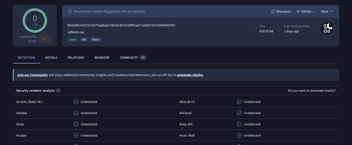The image size is (352, 145).
Task: Click the AhnLab-V3 vendor name
Action: (x=187, y=102)
